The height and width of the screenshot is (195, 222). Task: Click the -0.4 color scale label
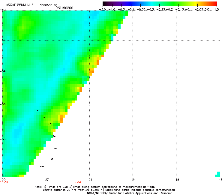131,10
